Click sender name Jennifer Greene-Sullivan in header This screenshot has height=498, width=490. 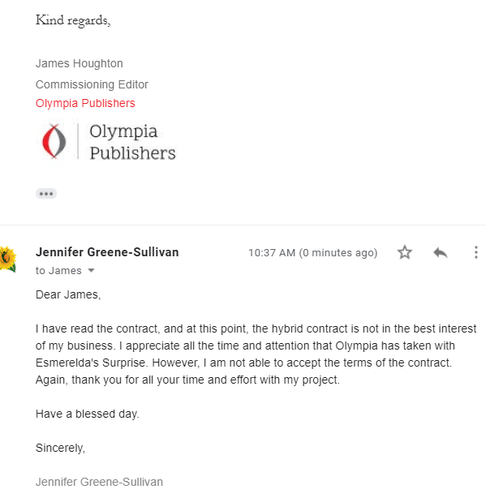107,252
